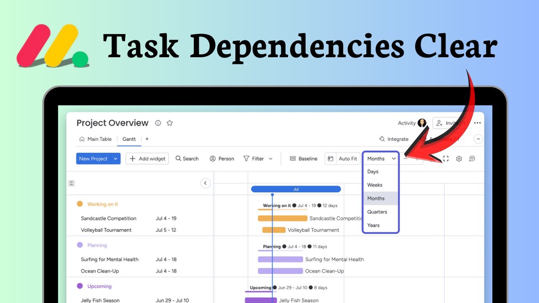Click the home icon next to Main Table

82,139
